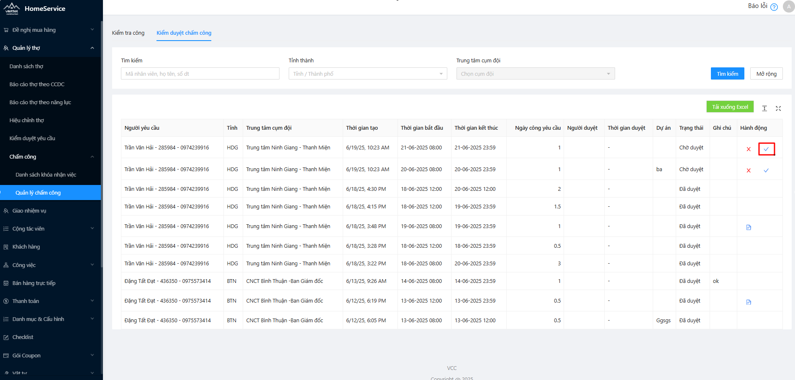Viewport: 795px width, 380px height.
Task: Approve the 21-06-2025 request with check icon
Action: (766, 149)
